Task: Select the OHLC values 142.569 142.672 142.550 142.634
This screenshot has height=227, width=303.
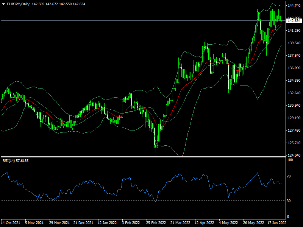Action: tap(58, 4)
